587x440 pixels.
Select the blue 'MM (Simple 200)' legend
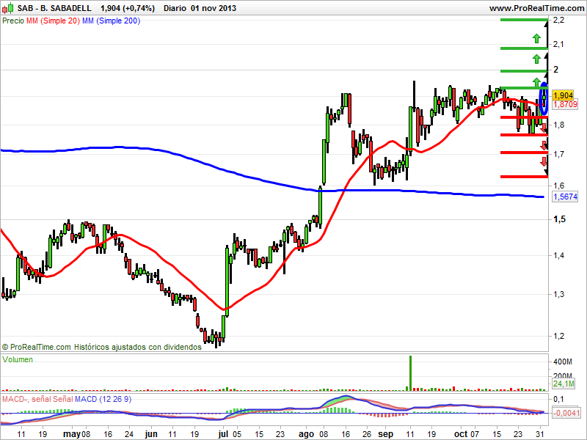[112, 21]
